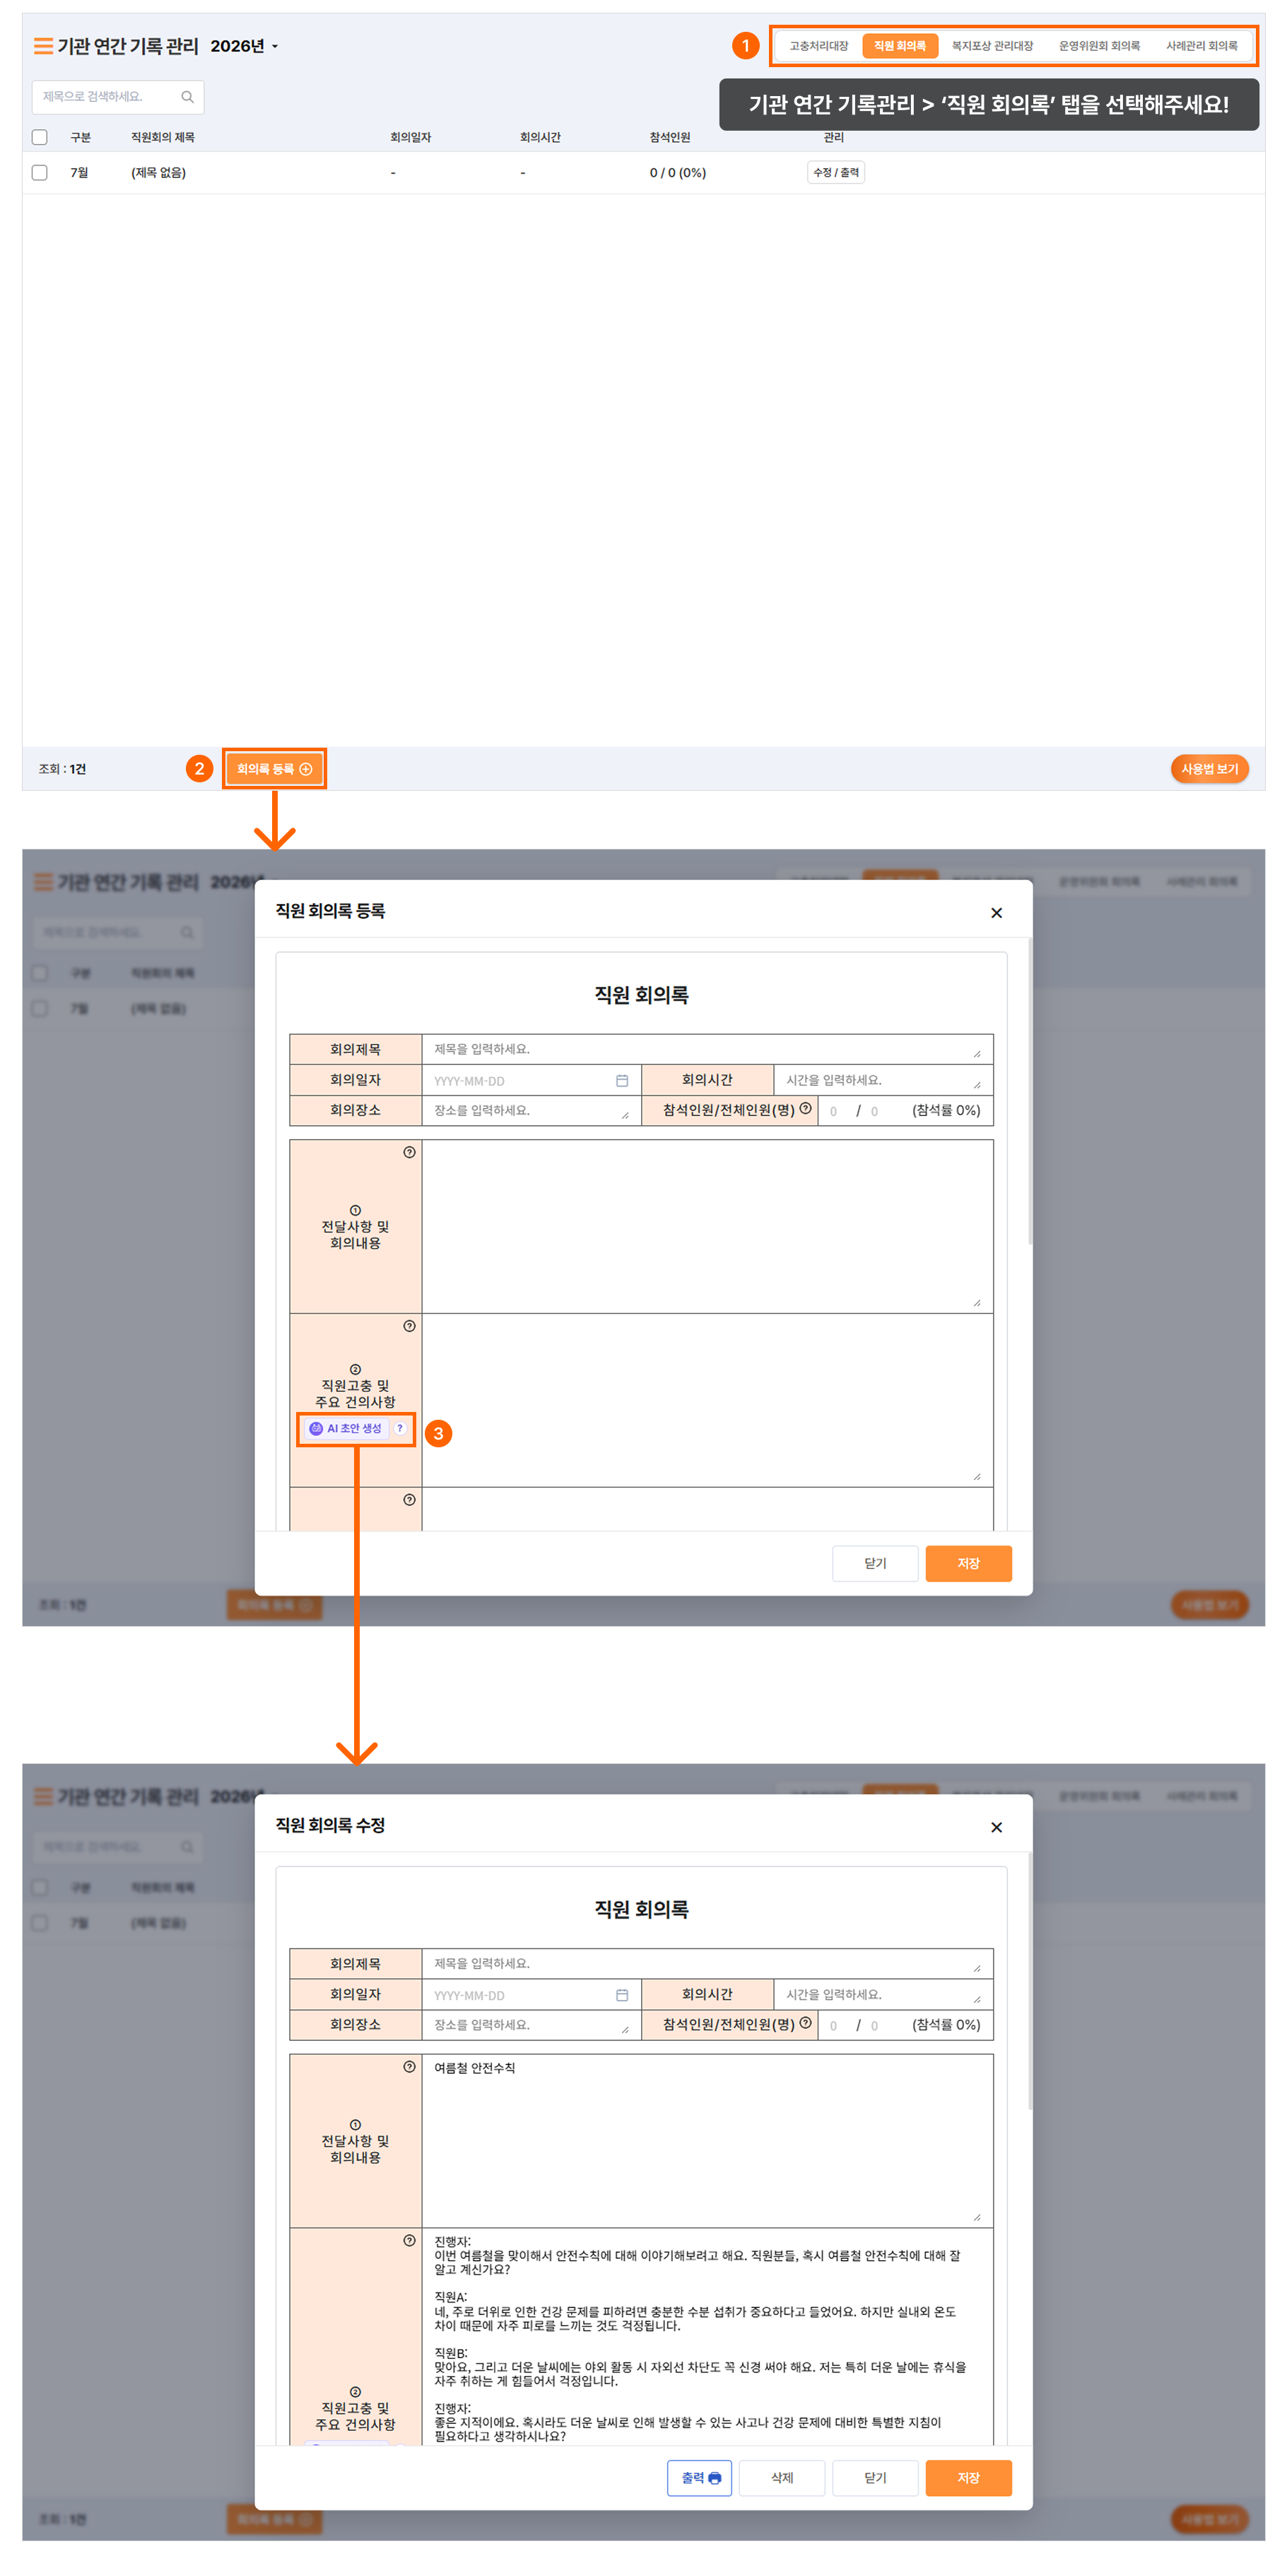Select the 직원 회의록 tab
1287x2554 pixels.
point(899,46)
